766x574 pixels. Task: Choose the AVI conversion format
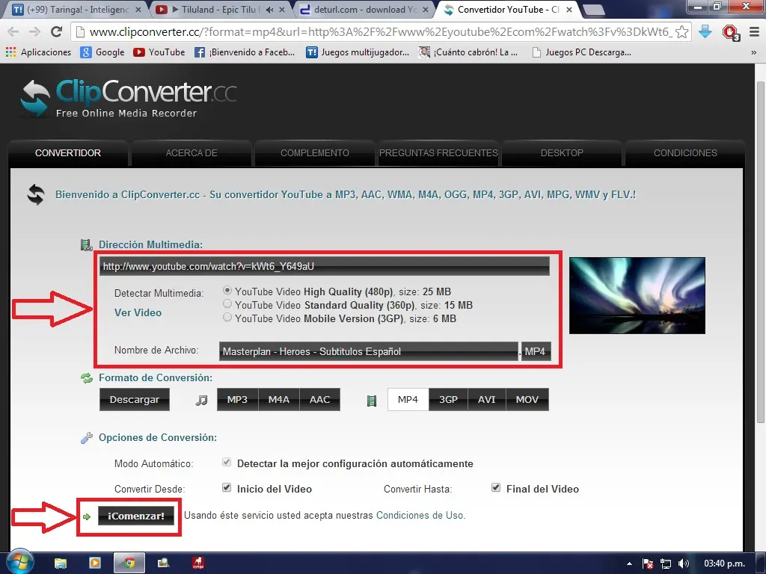[486, 399]
